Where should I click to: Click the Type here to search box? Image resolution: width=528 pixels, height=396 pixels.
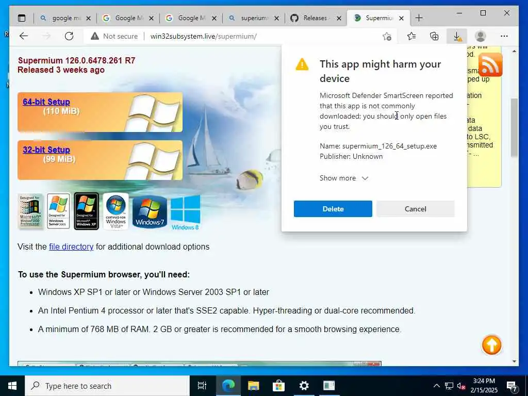click(x=107, y=386)
